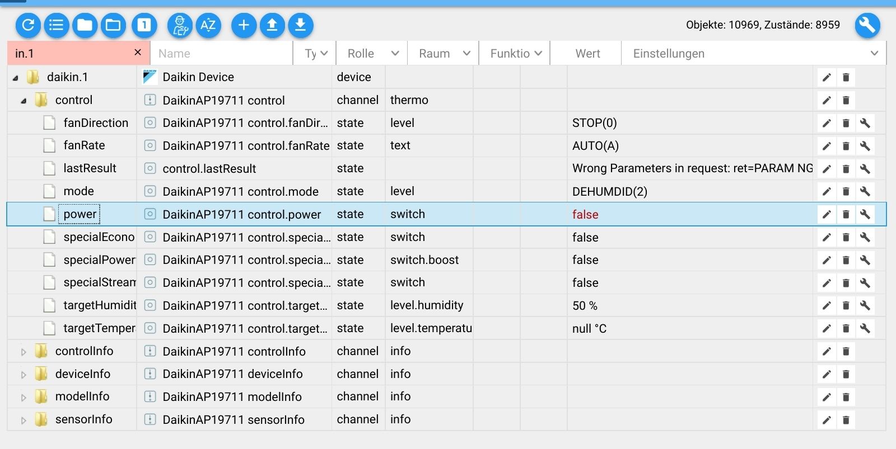The width and height of the screenshot is (896, 449).
Task: Click the 50 % targetHumidity value
Action: [585, 306]
